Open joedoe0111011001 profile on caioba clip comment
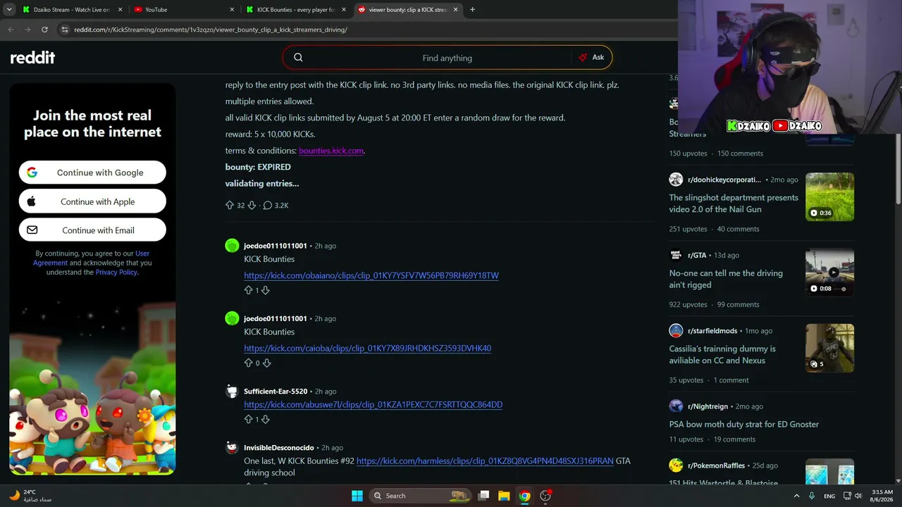Viewport: 902px width, 507px height. [x=276, y=318]
